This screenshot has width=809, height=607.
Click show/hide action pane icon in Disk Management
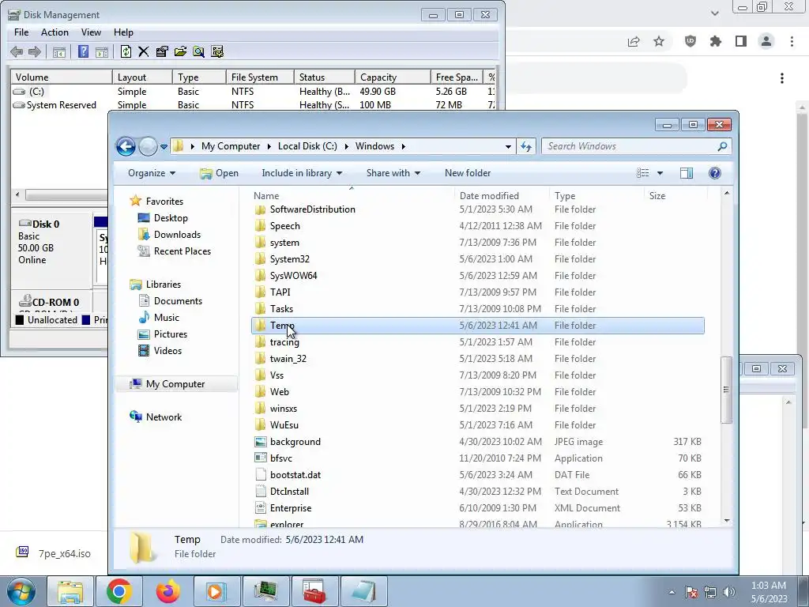coord(102,51)
